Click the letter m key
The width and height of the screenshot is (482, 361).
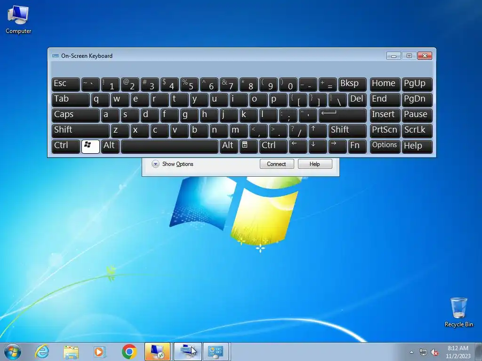[239, 131]
